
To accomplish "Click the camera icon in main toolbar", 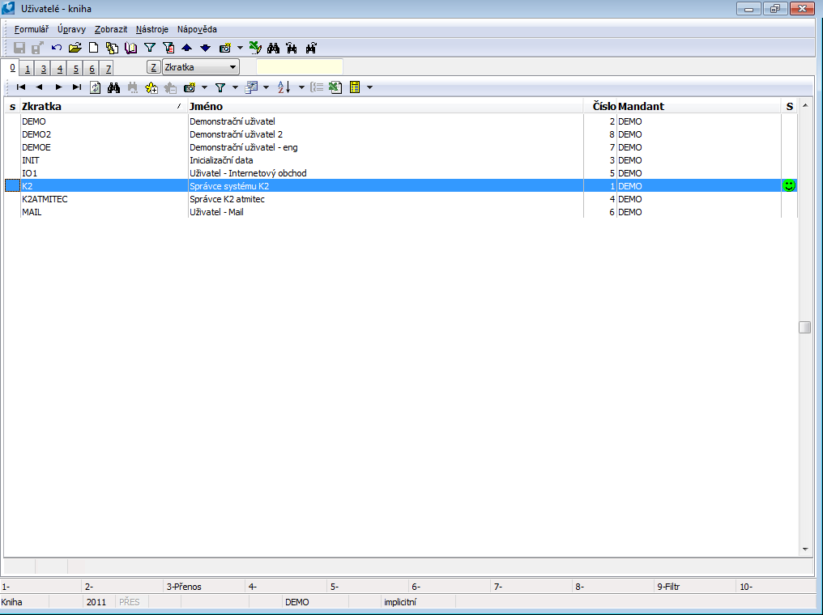I will tap(225, 49).
